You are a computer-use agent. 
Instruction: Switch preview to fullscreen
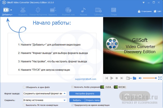coord(160,78)
